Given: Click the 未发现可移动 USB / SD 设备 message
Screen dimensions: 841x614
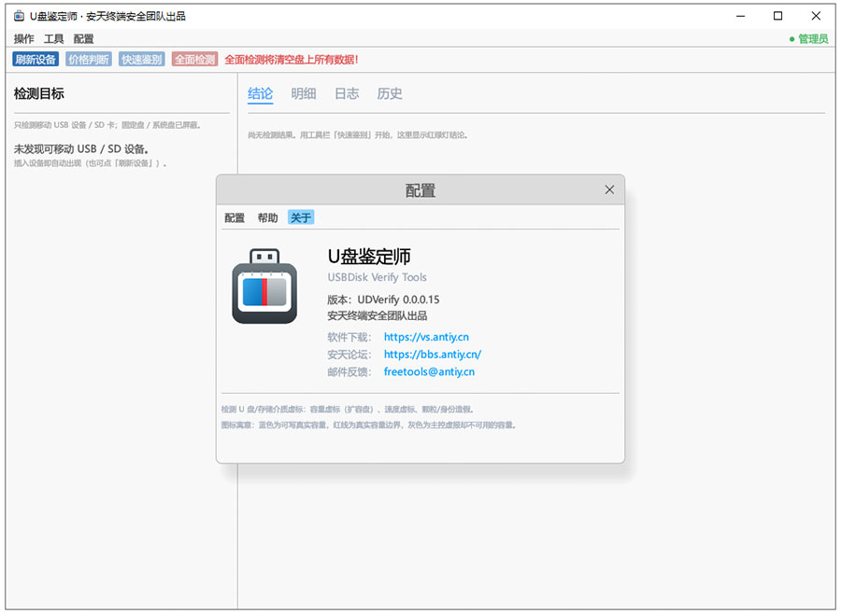Looking at the screenshot, I should 81,149.
